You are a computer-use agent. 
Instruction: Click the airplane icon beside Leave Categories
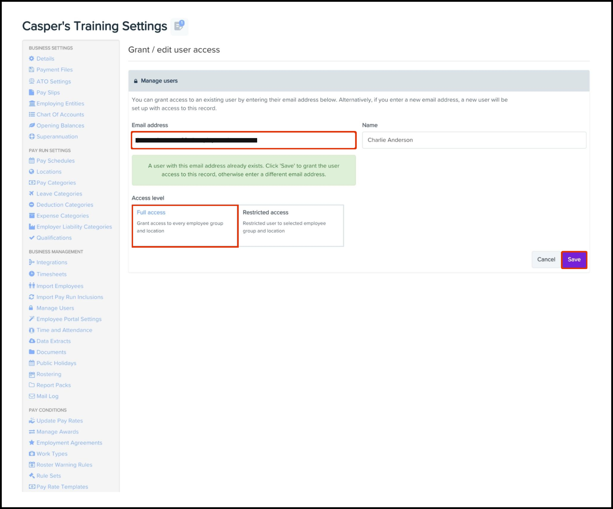(x=32, y=194)
